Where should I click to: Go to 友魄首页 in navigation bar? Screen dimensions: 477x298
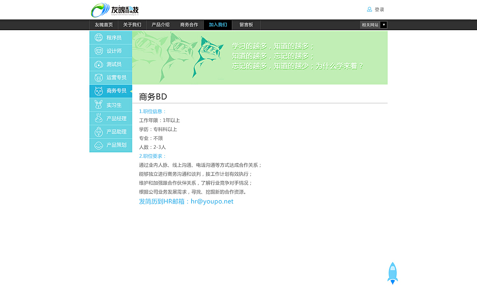point(104,25)
